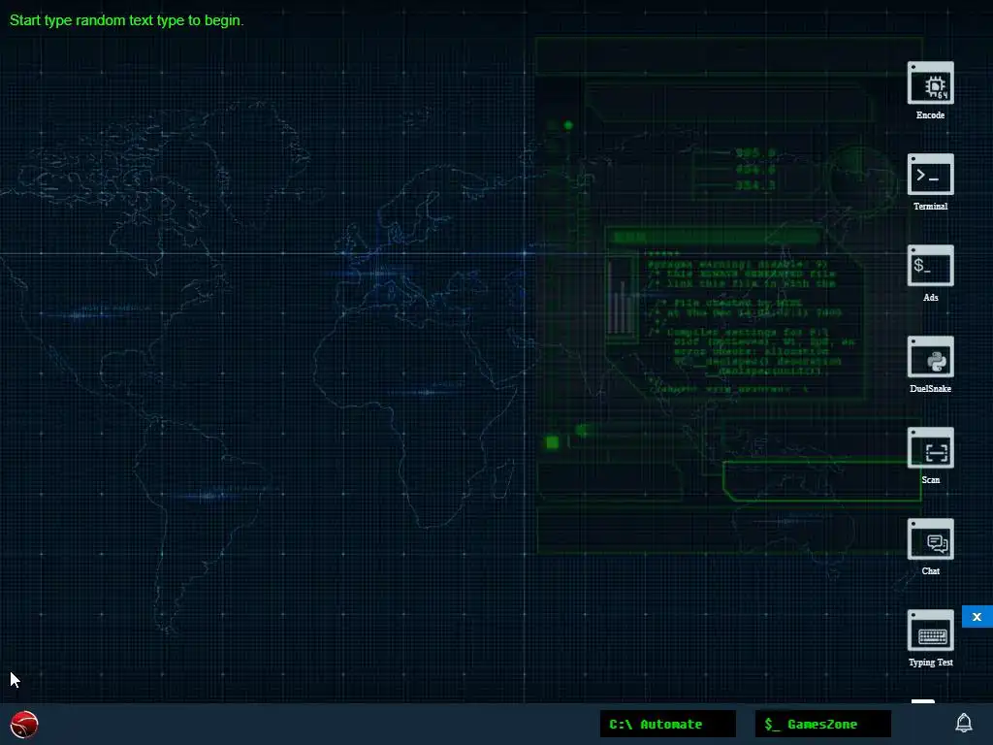Screen dimensions: 993x745
Task: Open the Ads icon
Action: point(930,266)
